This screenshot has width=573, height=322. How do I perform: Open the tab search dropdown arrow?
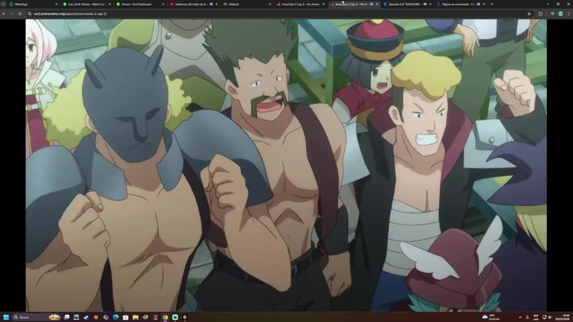click(x=3, y=4)
